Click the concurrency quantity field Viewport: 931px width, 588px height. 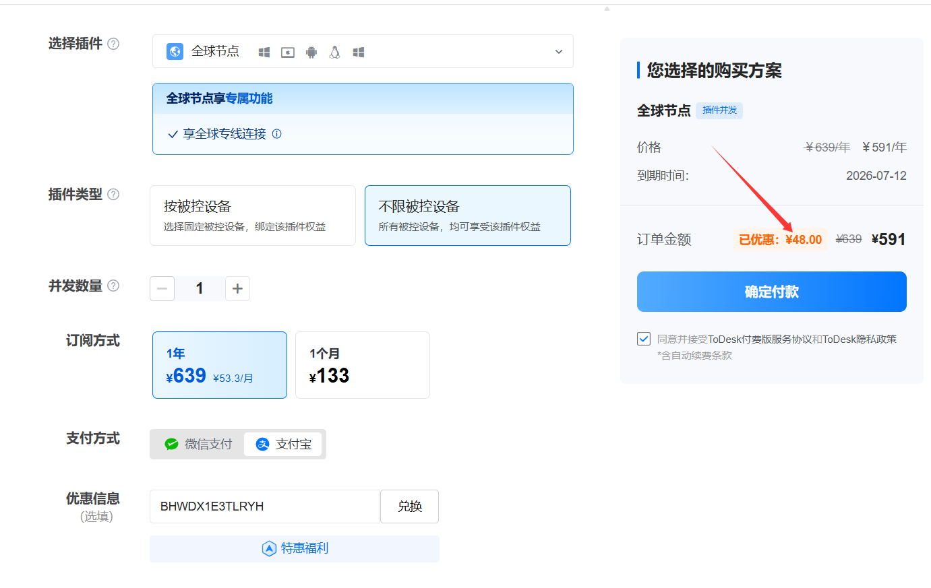click(x=200, y=288)
